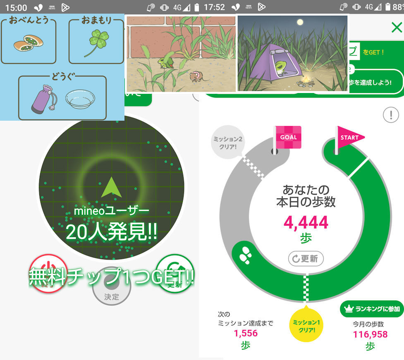Select the sandwich in おべんとう slot
This screenshot has height=360, width=404.
click(x=29, y=43)
